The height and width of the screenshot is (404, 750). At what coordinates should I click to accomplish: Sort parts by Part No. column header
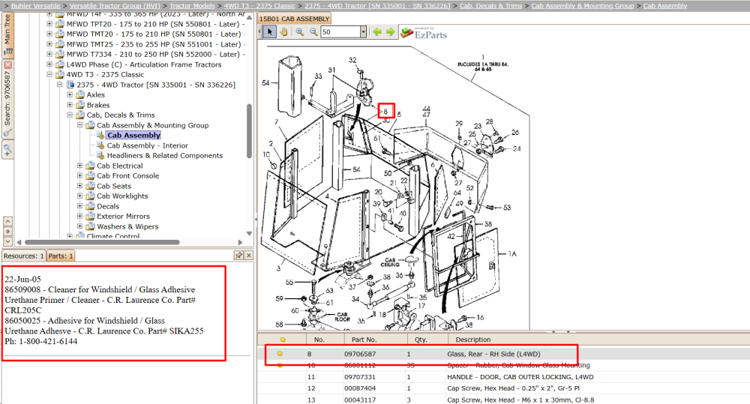click(x=364, y=340)
